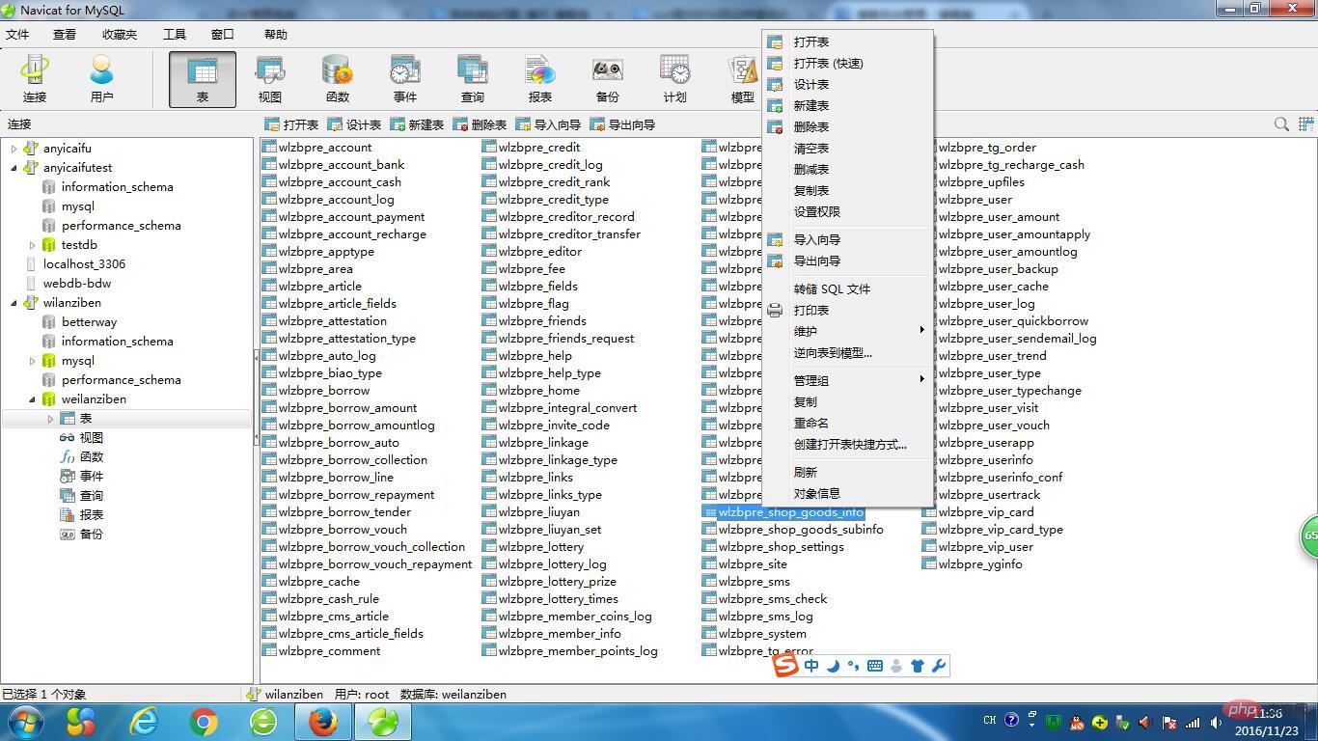This screenshot has width=1318, height=741.
Task: Click 打开表 button in object toolbar
Action: [x=291, y=124]
